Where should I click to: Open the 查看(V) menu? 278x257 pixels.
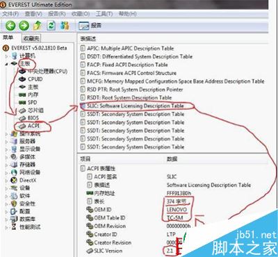33,14
